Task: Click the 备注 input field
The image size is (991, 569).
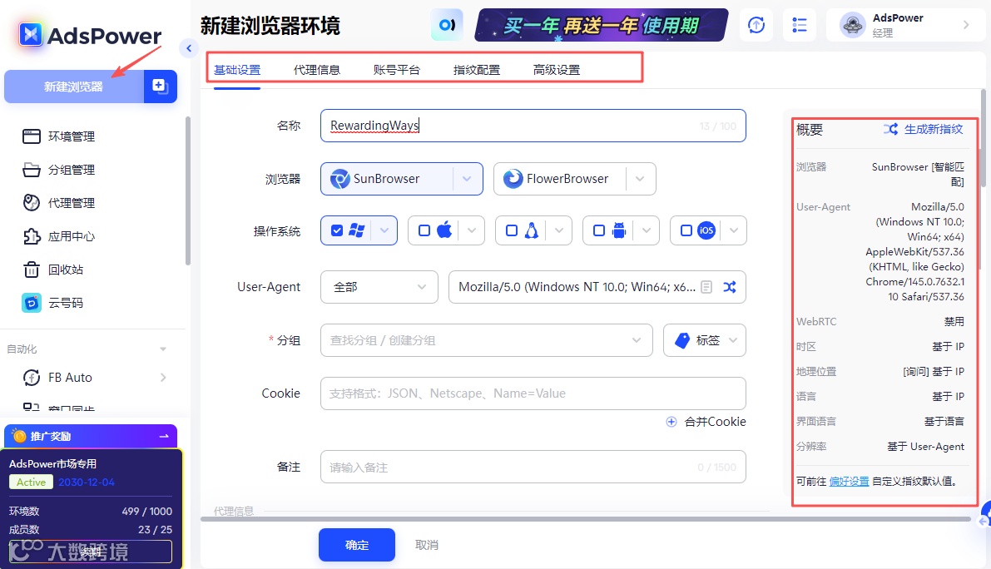Action: coord(533,467)
